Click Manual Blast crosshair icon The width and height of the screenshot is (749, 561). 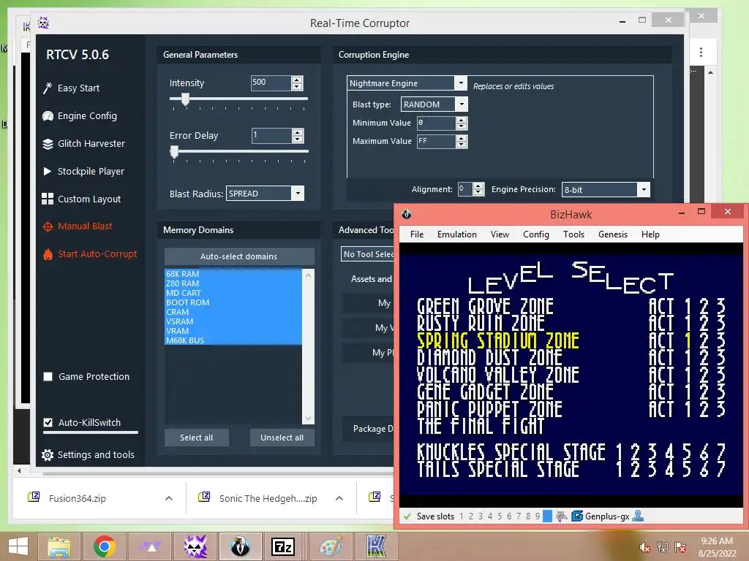(48, 226)
